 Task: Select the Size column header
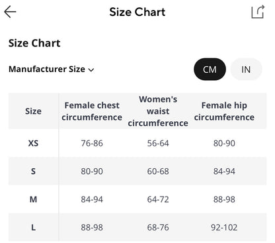point(33,111)
